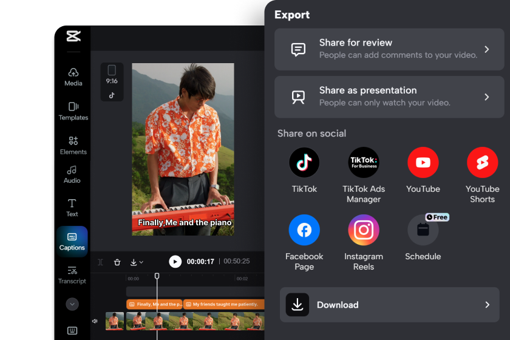Click the TikTok icon under 9:16

[x=112, y=95]
